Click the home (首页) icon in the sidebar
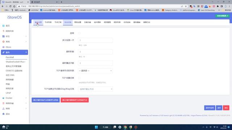This screenshot has height=130, width=232. pyautogui.click(x=3, y=26)
